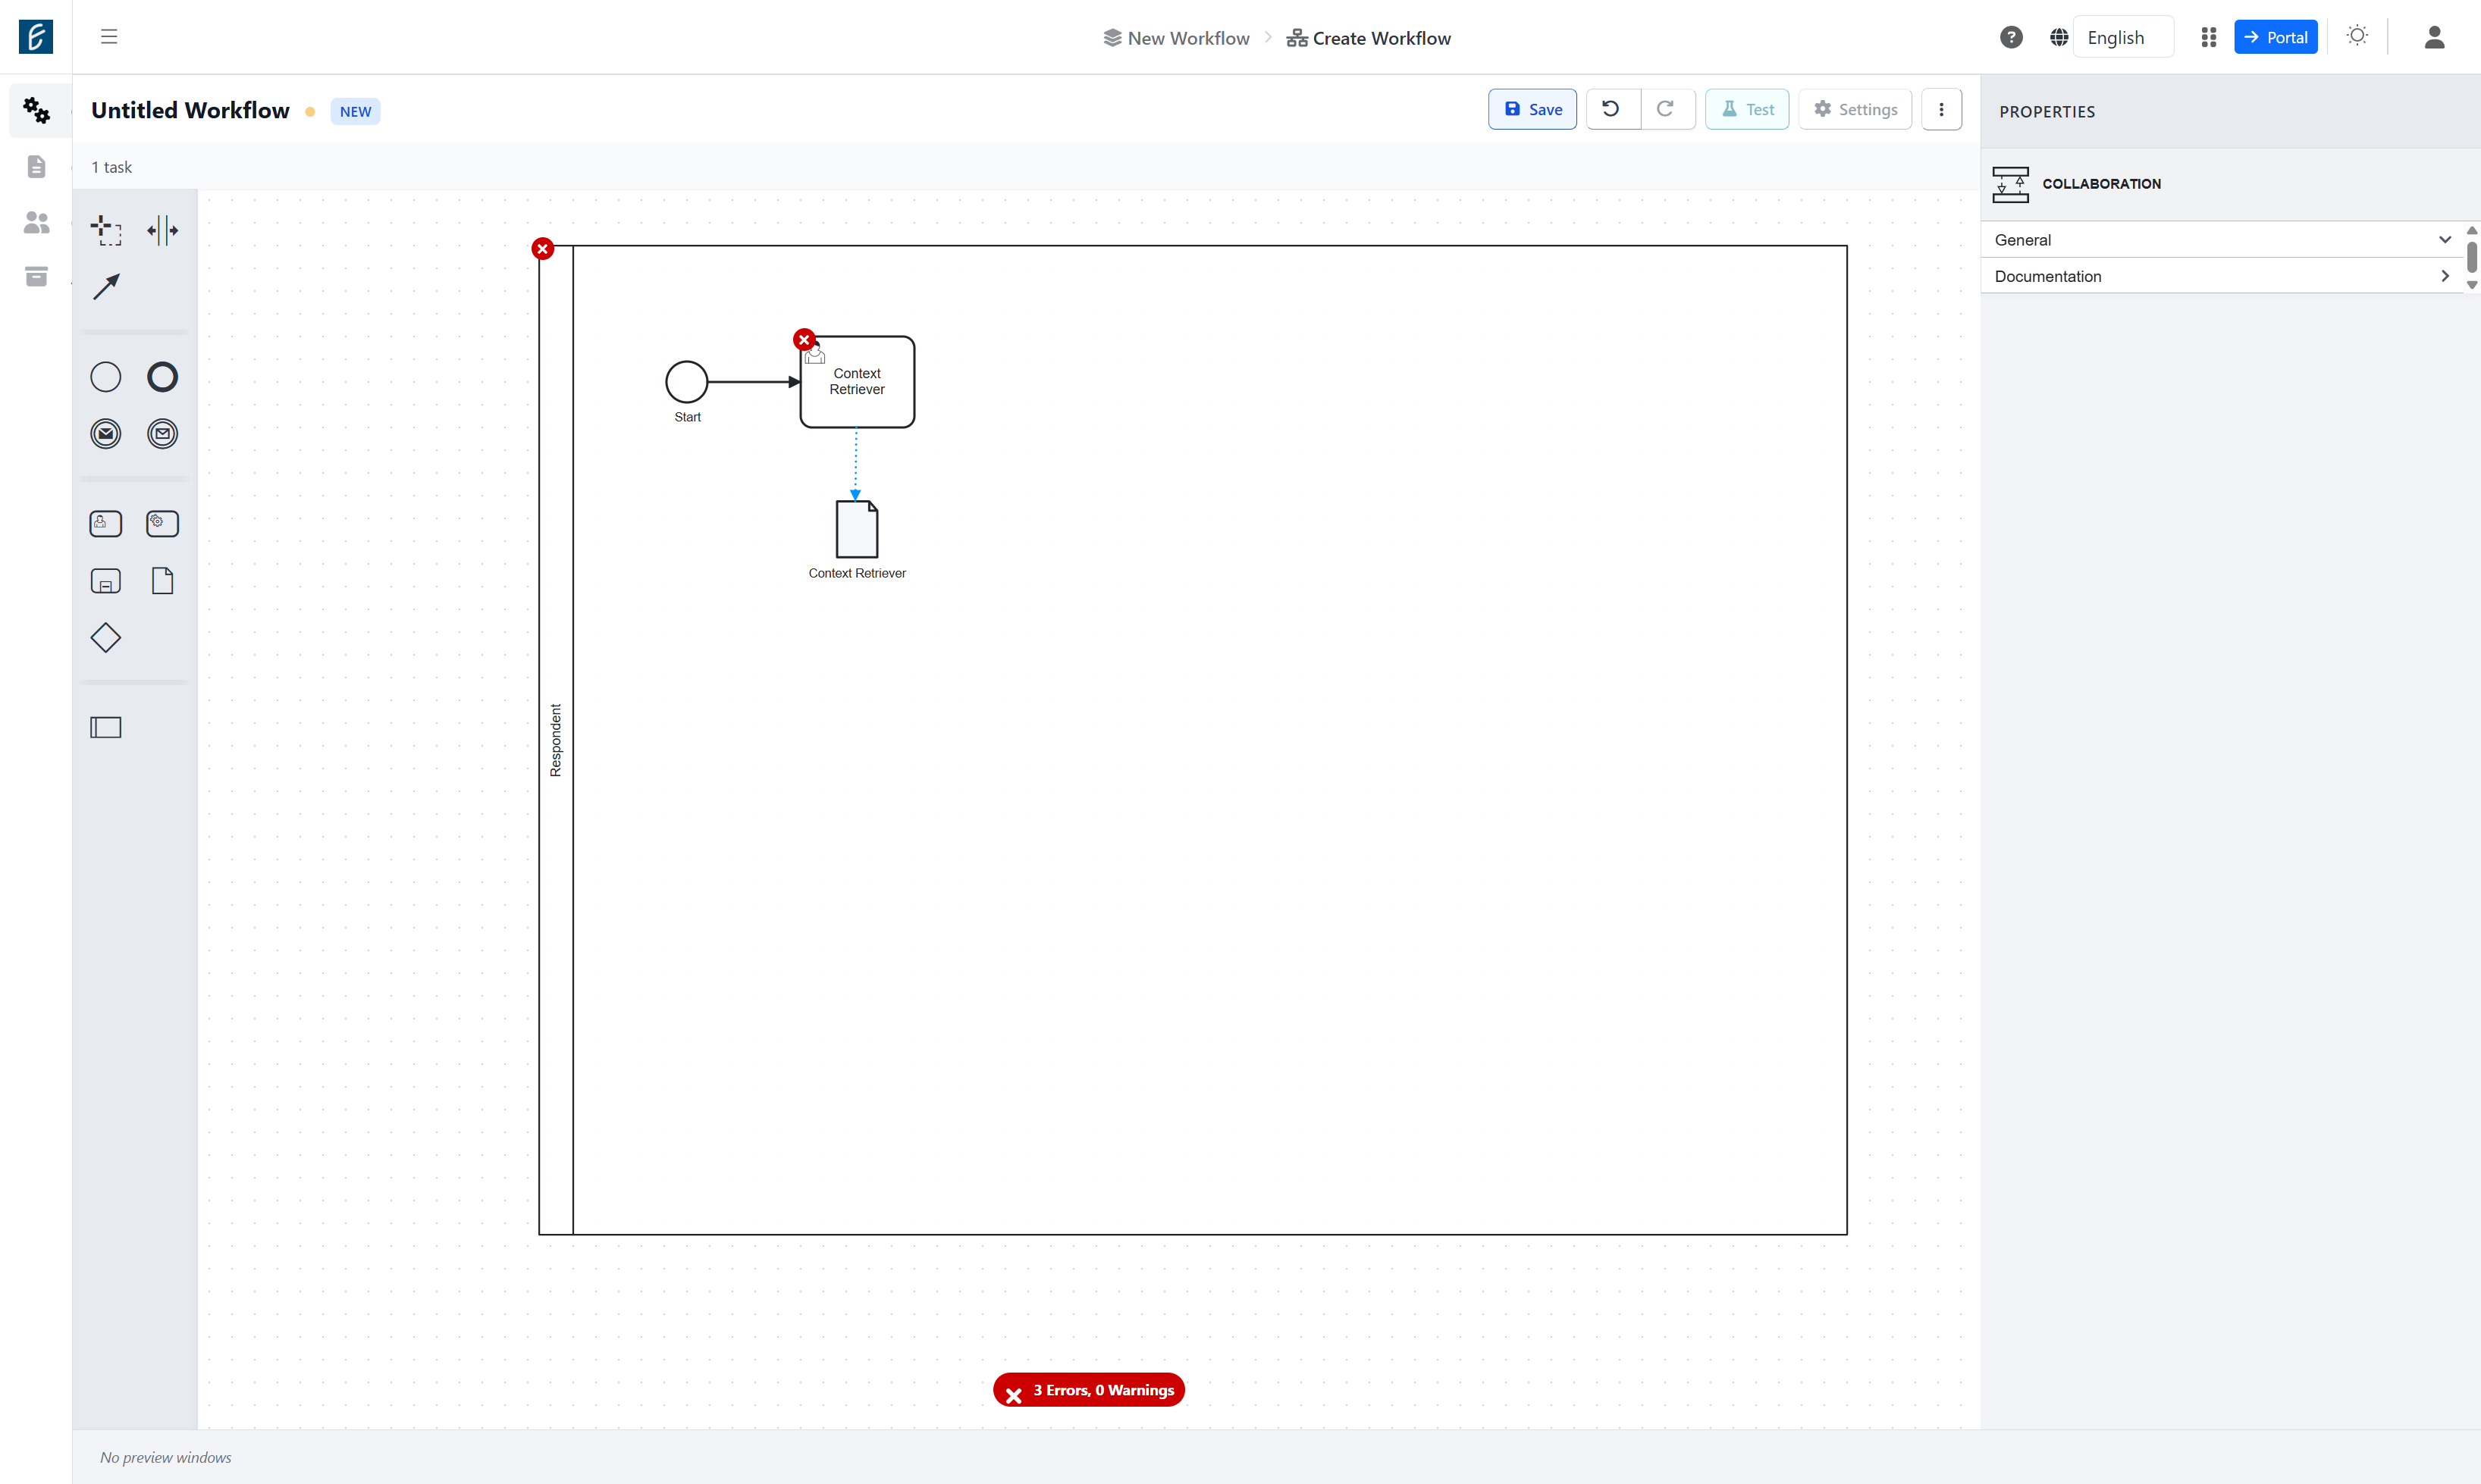2481x1484 pixels.
Task: Add a data object from the palette
Action: [162, 581]
